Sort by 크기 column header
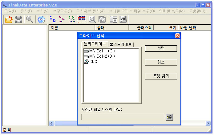This screenshot has width=214, height=135. pos(166,28)
